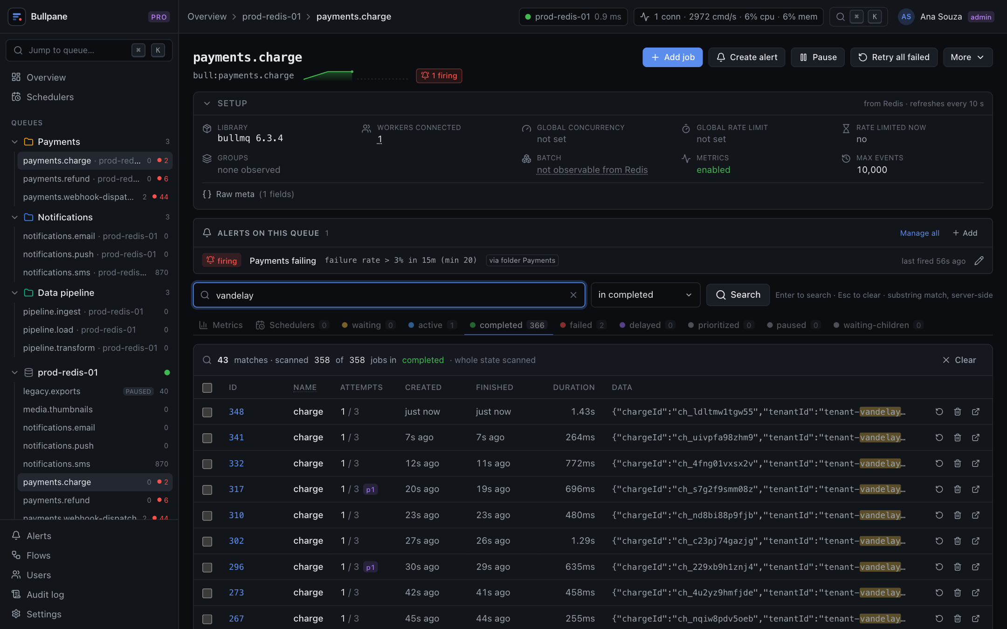
Task: Pause the payments.charge queue
Action: (x=818, y=57)
